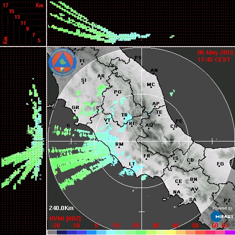Click the AN city label
This screenshot has height=235, width=235.
pos(154,70)
